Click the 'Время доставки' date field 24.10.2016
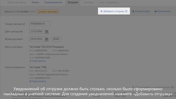 37,39
